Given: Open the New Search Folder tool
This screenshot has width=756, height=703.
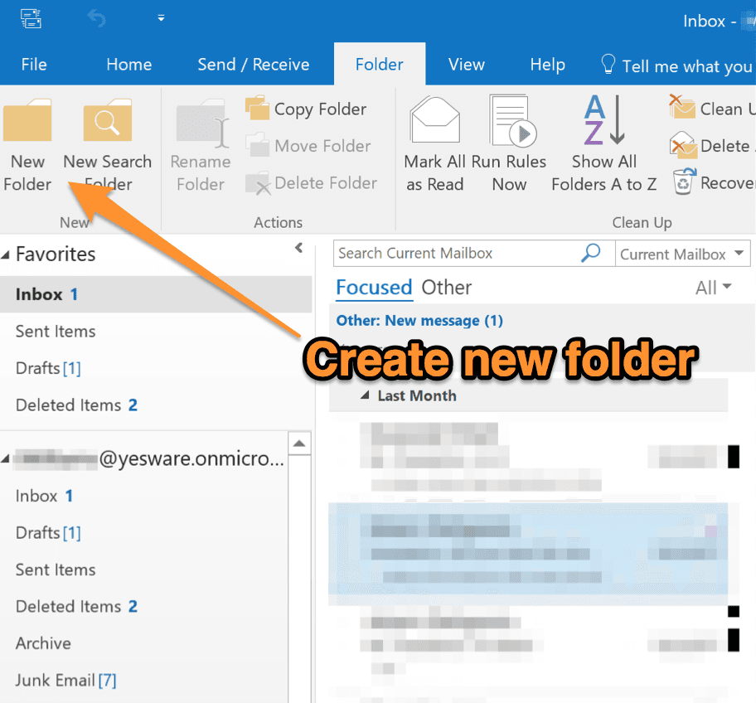Looking at the screenshot, I should 107,123.
